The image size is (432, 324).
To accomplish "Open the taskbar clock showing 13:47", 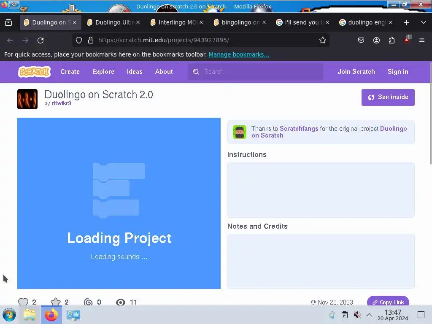I will tap(393, 315).
